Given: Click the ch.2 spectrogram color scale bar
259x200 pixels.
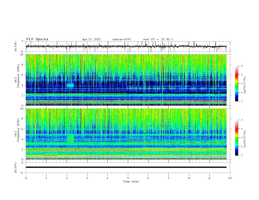Looking at the screenshot, I should 236,138.
